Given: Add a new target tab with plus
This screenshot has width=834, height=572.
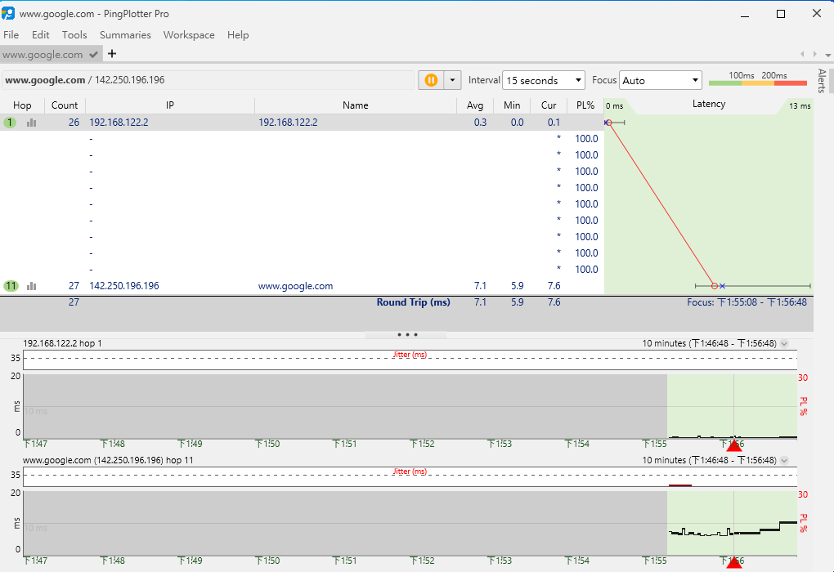Looking at the screenshot, I should click(x=112, y=54).
